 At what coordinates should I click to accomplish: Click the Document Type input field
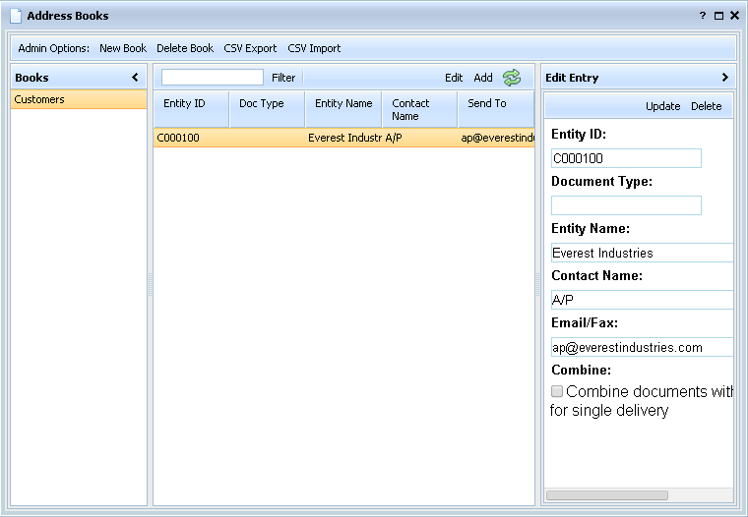pyautogui.click(x=626, y=205)
